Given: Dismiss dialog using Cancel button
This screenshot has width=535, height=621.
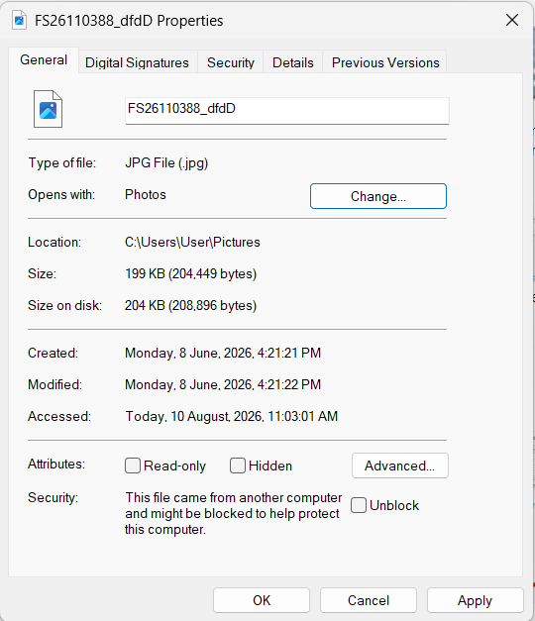Looking at the screenshot, I should click(x=369, y=600).
